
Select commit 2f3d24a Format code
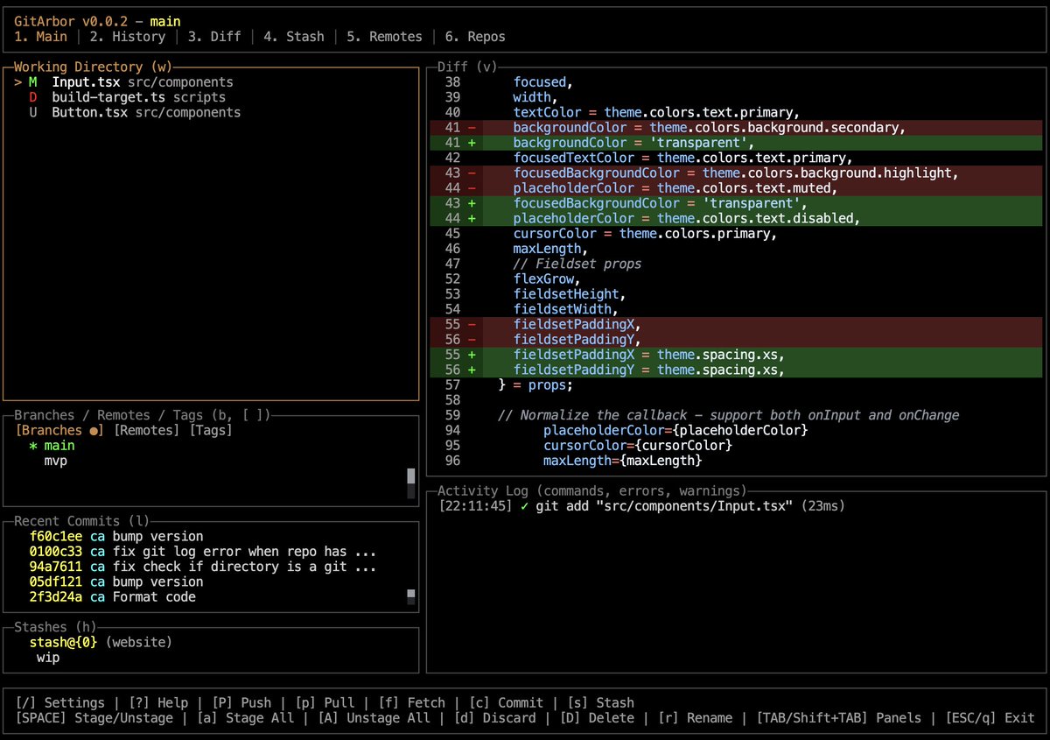[x=113, y=597]
